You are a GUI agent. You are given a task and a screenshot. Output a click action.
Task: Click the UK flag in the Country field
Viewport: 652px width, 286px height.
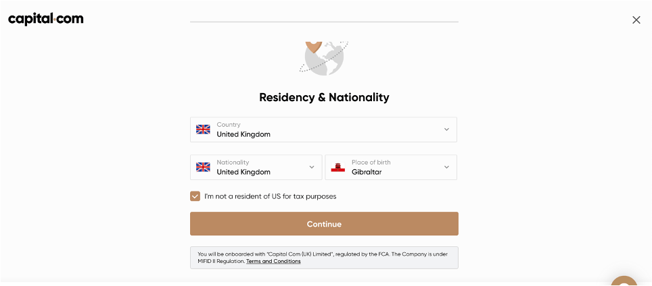(204, 130)
